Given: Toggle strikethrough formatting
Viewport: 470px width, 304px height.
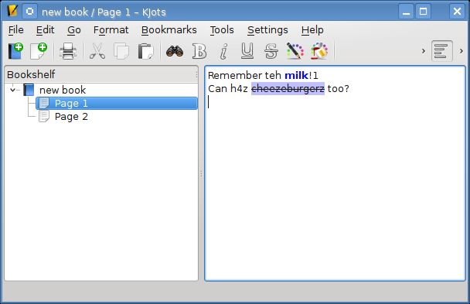Looking at the screenshot, I should 271,51.
